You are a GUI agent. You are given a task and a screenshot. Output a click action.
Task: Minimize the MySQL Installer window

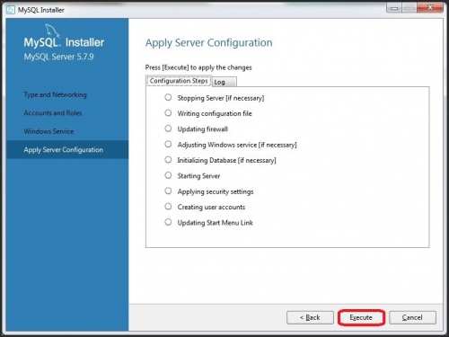394,8
